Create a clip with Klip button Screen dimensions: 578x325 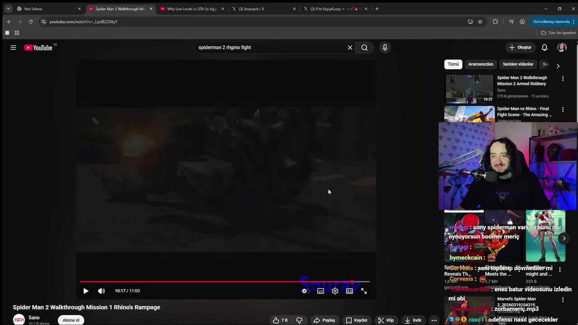tap(386, 320)
